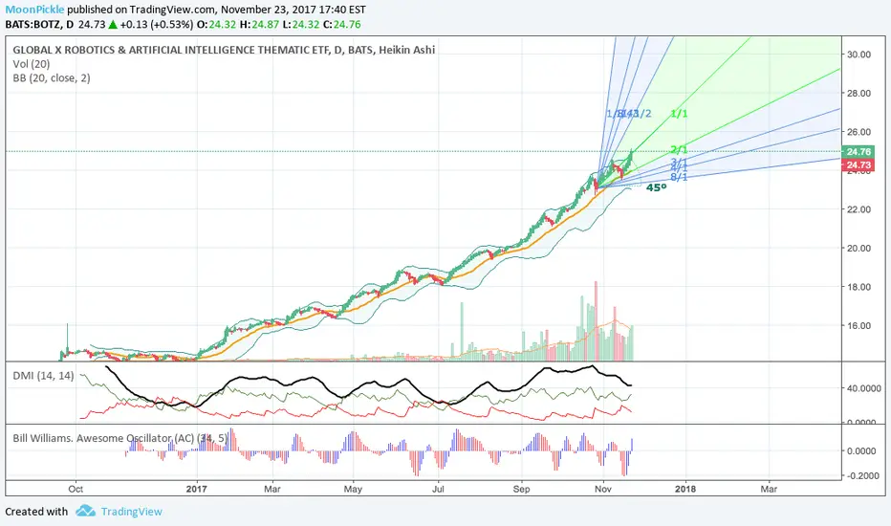Viewport: 891px width, 526px height.
Task: Click the 40.0000 DMI axis value
Action: point(863,388)
